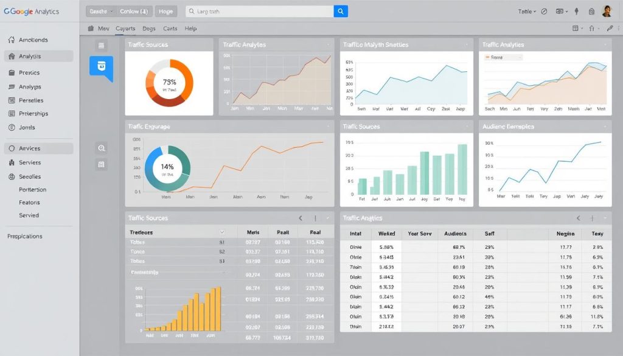Select Anvices in the sidebar

(x=38, y=148)
